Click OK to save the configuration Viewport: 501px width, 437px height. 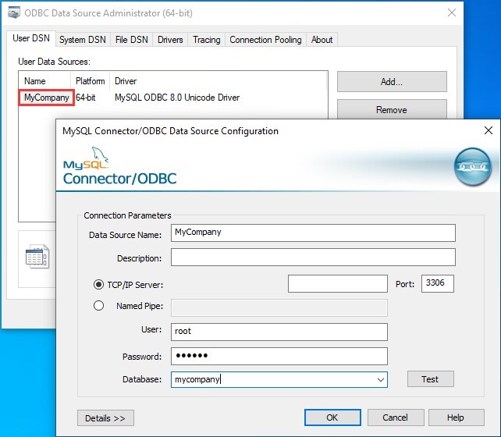[x=332, y=417]
